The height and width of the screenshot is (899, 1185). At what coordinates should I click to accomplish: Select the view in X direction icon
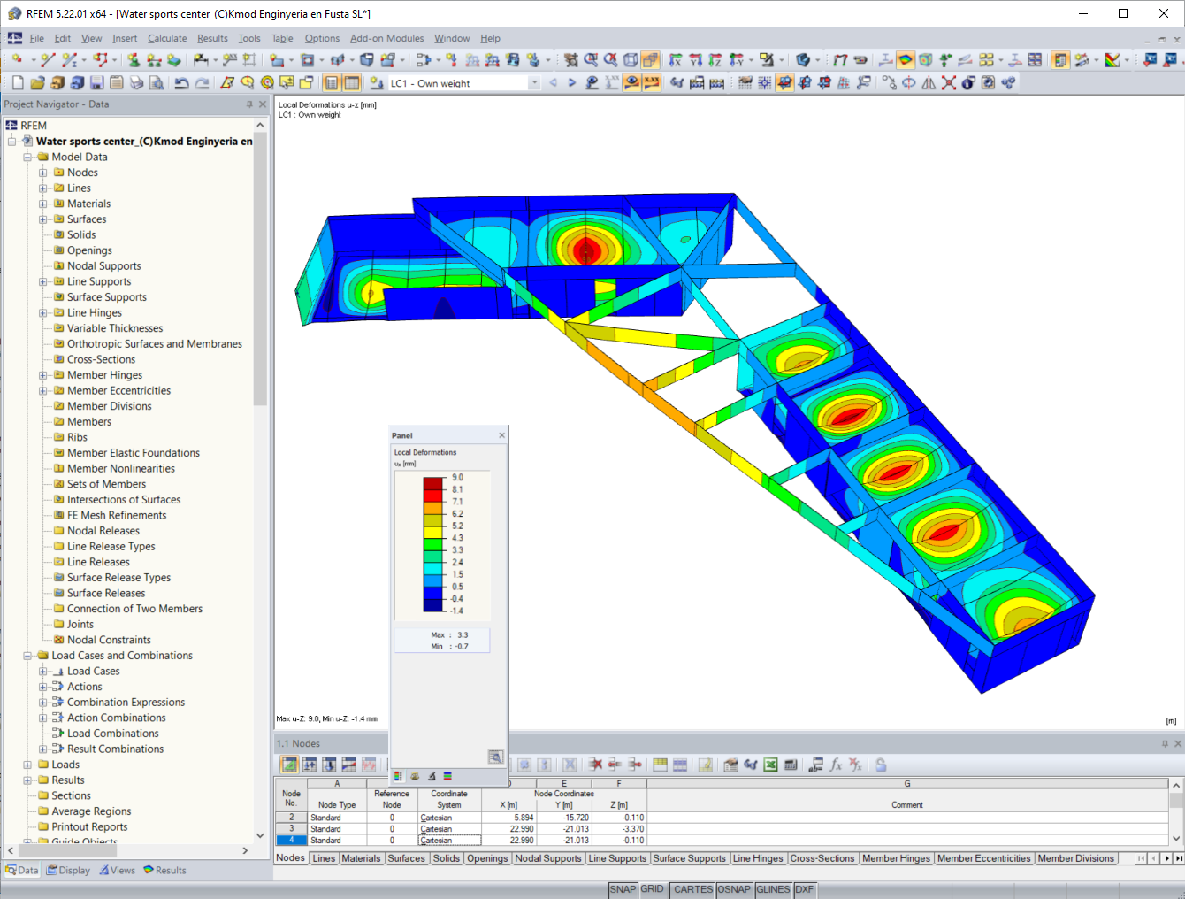tap(675, 60)
